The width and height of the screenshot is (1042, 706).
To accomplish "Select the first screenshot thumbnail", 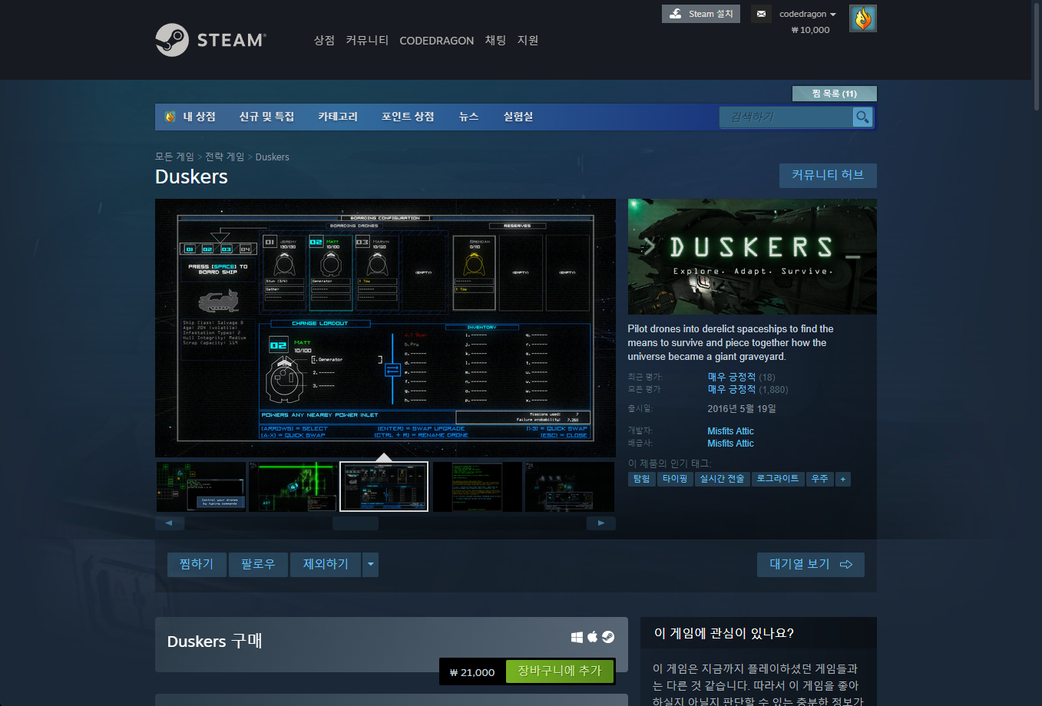I will click(201, 487).
